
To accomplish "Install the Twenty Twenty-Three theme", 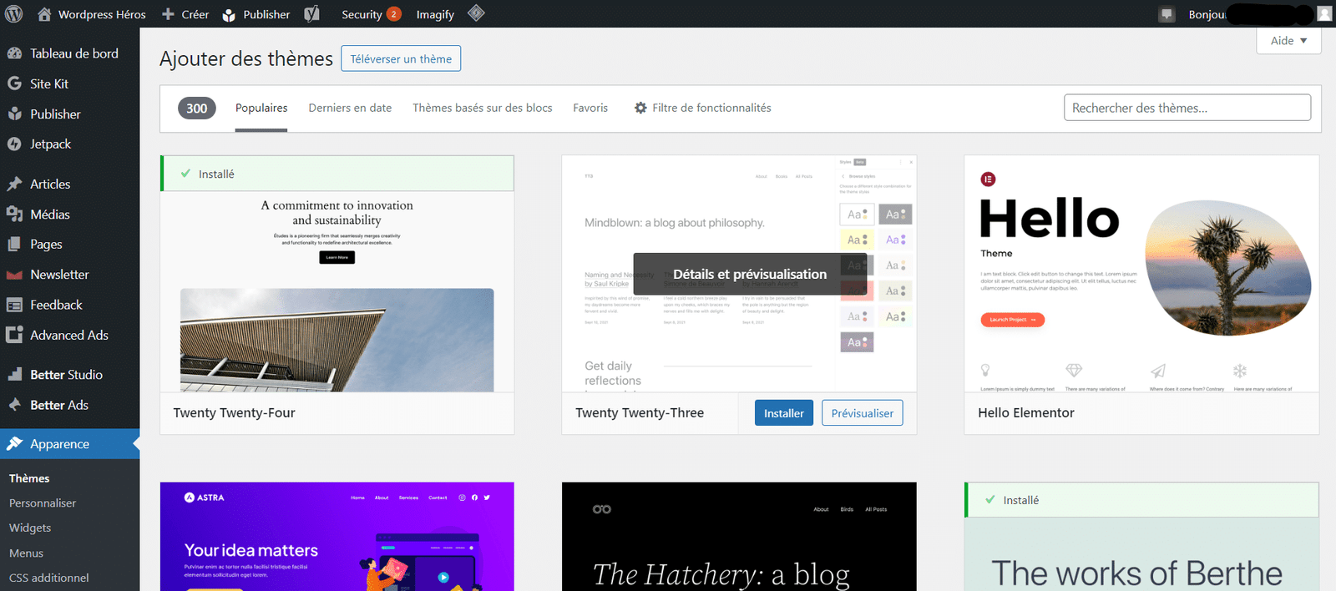I will pos(783,413).
